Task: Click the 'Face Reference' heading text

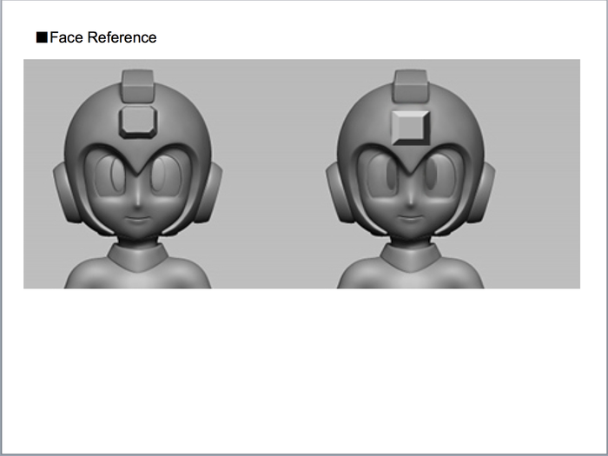Action: 102,37
